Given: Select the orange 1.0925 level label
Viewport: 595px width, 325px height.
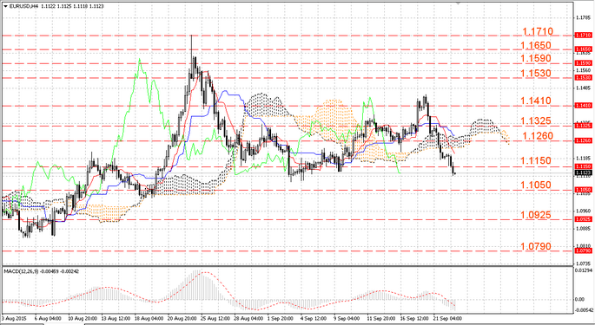Looking at the screenshot, I should click(536, 215).
